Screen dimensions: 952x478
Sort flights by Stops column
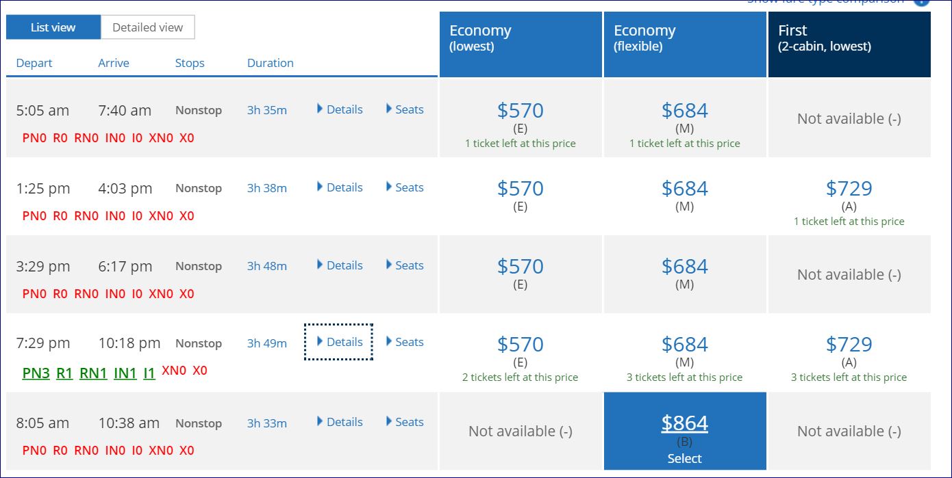click(190, 63)
